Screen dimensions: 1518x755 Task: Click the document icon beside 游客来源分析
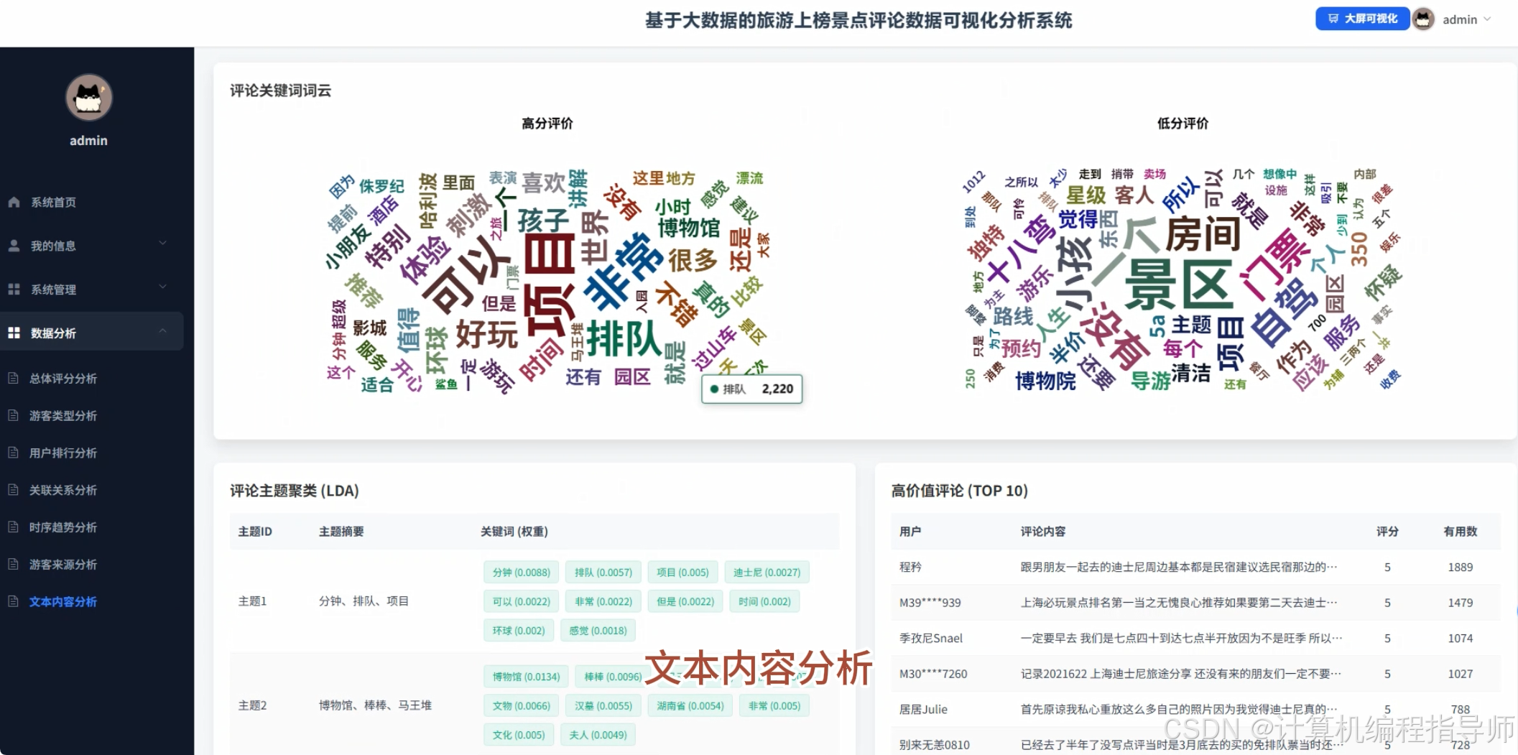pos(13,564)
